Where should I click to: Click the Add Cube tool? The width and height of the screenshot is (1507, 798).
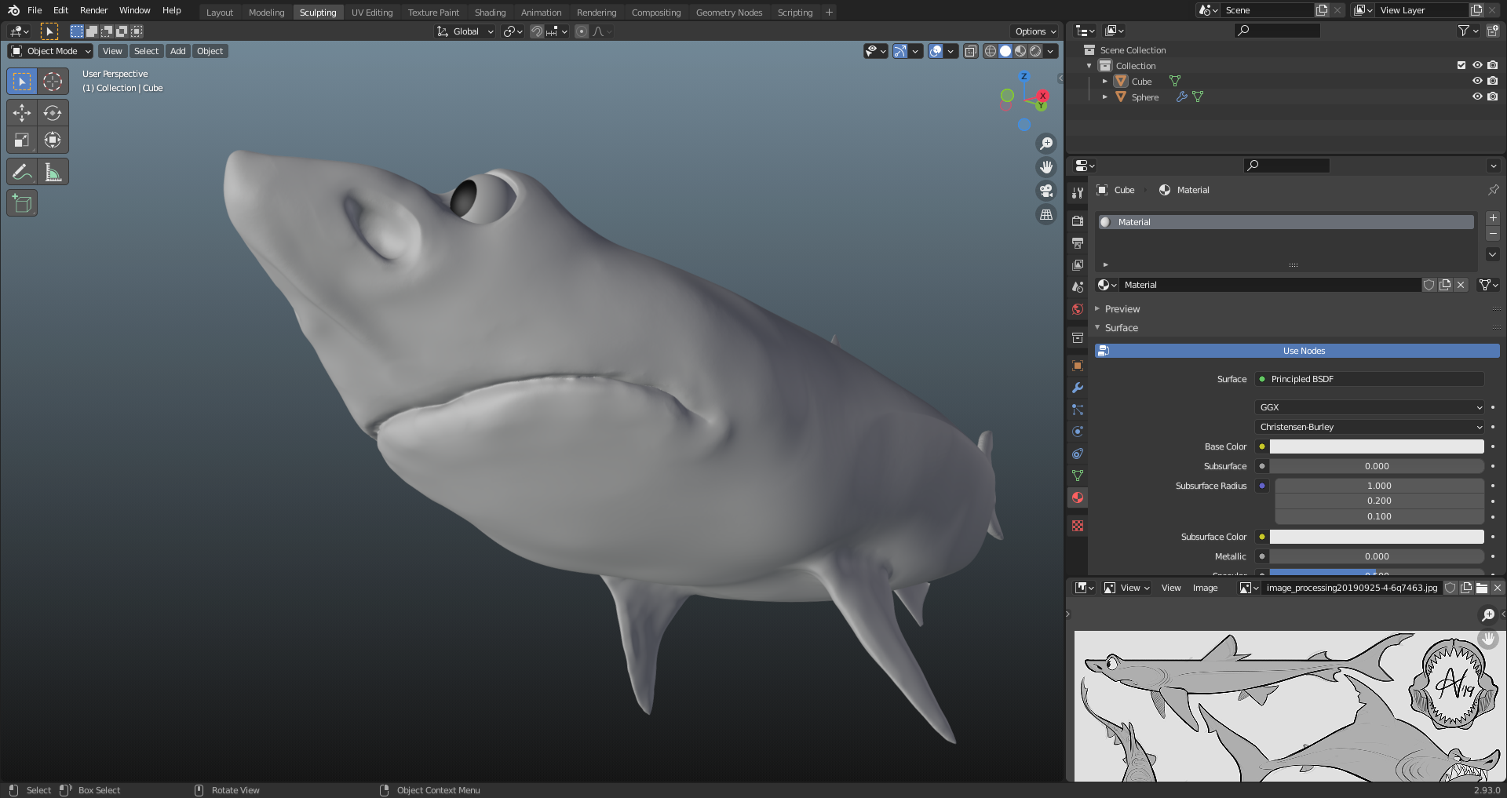(22, 204)
